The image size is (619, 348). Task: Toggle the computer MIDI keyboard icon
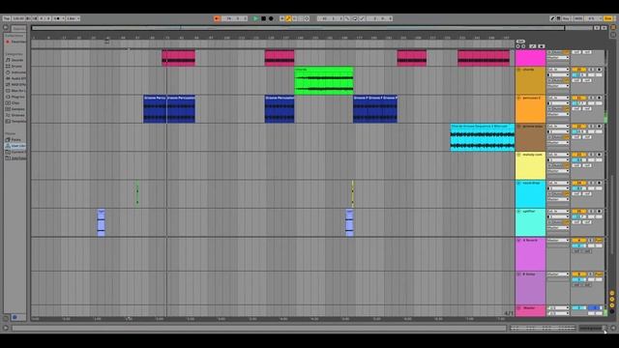(x=559, y=18)
